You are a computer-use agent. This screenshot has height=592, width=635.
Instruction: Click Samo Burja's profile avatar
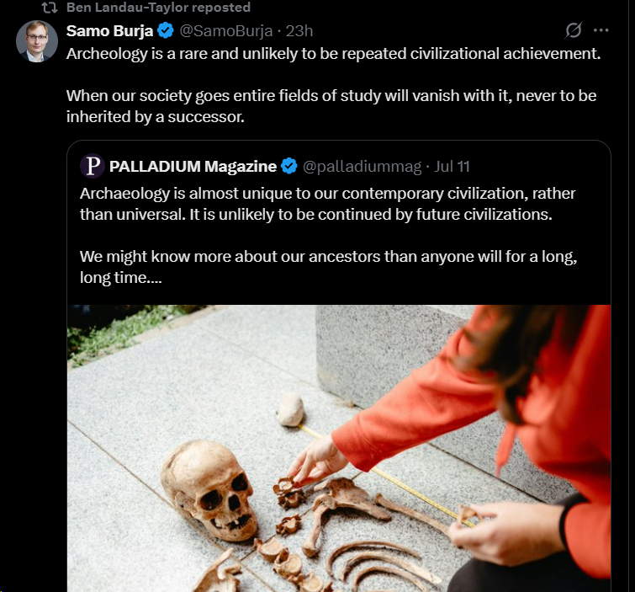(37, 41)
